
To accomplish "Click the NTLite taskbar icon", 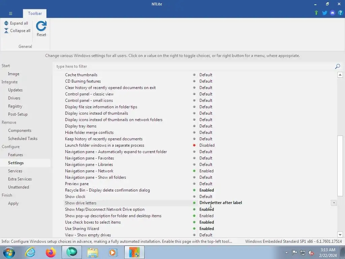I will [134, 252].
